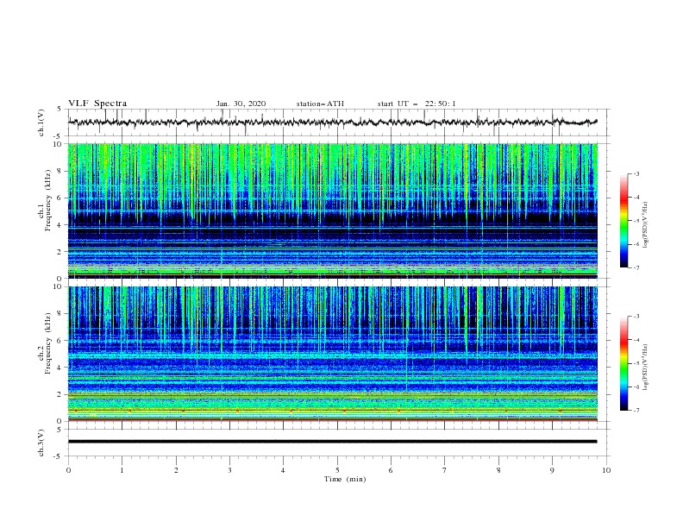Click the upper colorbar "log(PSD)(V²/Hz)" label

(x=646, y=225)
